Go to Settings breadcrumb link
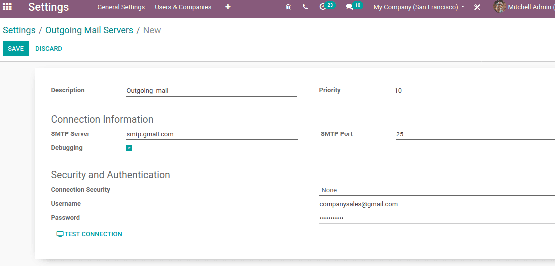The image size is (555, 266). 19,30
